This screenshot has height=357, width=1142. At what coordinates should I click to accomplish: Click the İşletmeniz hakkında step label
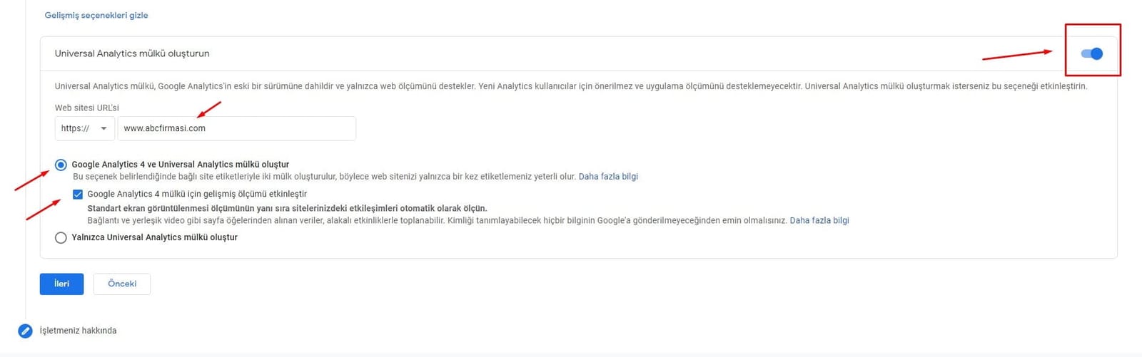pos(78,331)
